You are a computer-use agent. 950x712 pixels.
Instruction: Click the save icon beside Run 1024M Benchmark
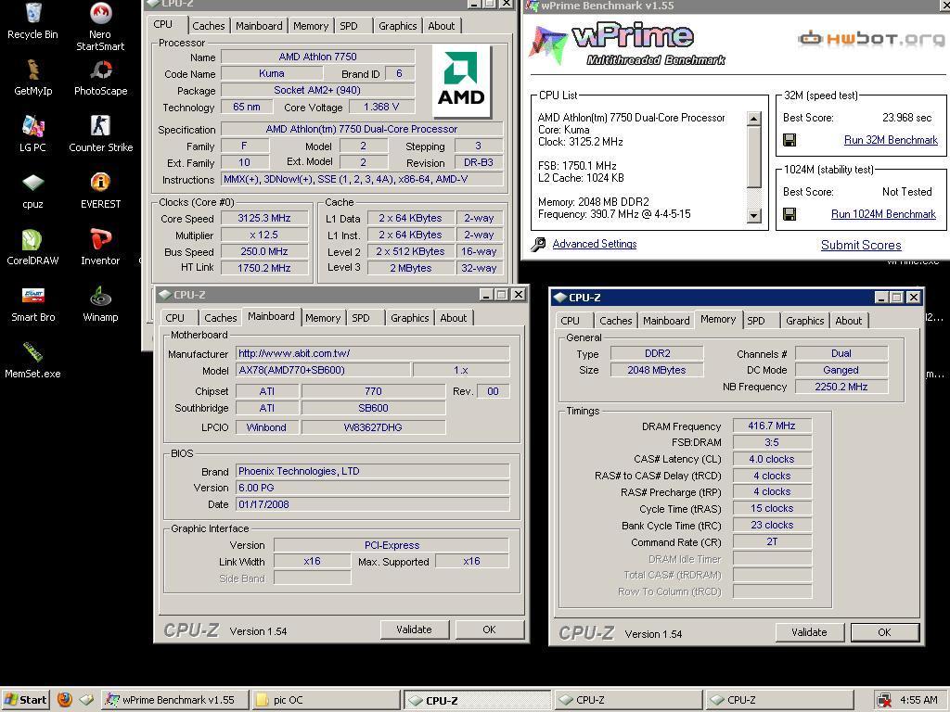790,214
